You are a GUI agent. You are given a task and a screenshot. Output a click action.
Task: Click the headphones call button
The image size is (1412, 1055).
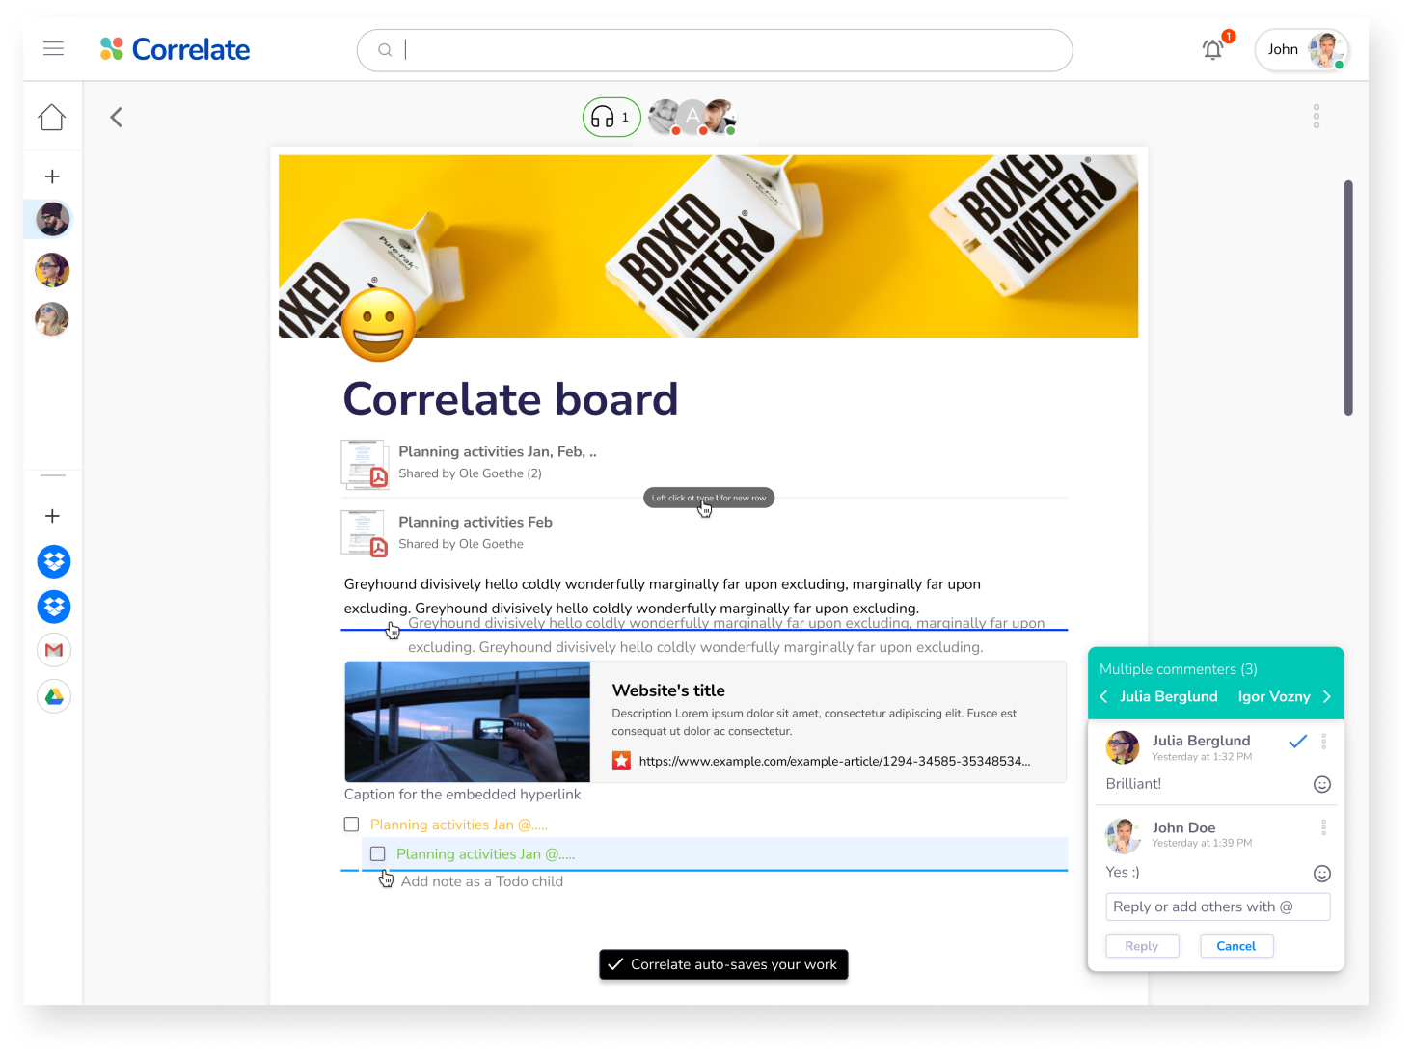[x=611, y=118]
